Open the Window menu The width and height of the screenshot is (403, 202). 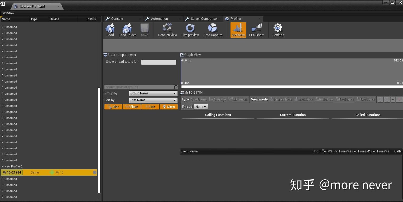coord(8,13)
